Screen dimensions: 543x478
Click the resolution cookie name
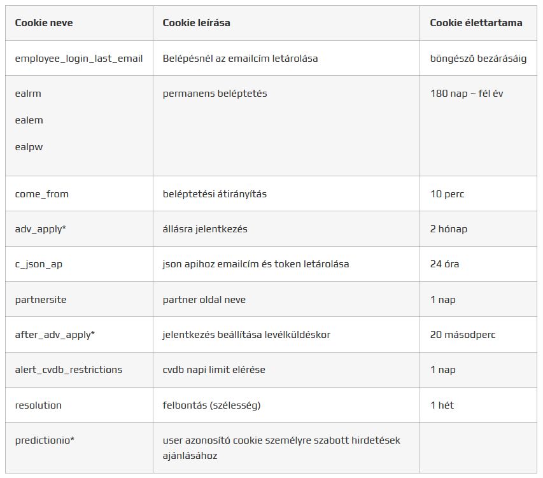[x=38, y=405]
